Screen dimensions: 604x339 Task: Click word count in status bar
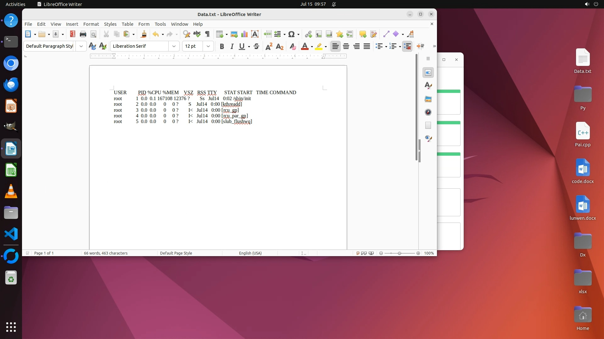[x=106, y=253]
